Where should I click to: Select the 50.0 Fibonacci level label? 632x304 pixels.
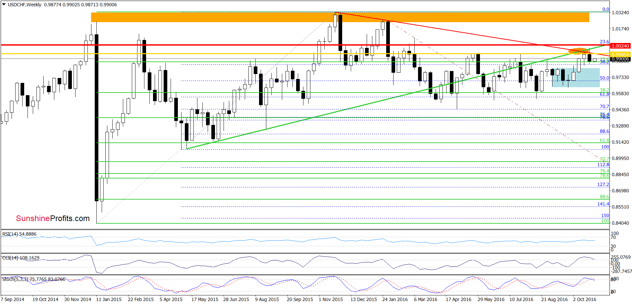(605, 78)
